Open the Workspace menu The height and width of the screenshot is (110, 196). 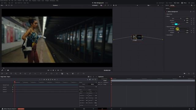pyautogui.click(x=52, y=1)
